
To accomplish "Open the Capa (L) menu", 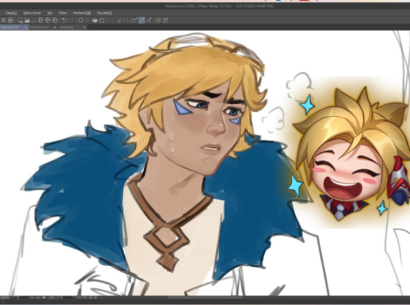I will (x=11, y=13).
